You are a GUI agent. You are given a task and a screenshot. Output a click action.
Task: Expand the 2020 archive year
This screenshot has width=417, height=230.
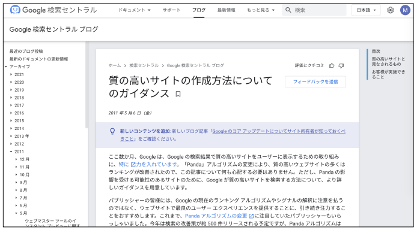click(x=11, y=82)
